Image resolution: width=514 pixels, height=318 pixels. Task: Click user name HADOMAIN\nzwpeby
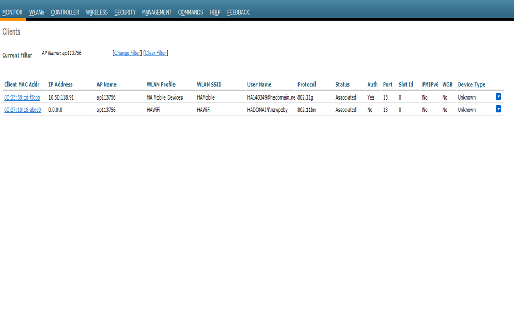[x=267, y=110]
